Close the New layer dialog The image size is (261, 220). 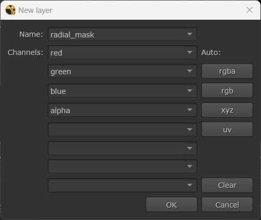click(x=250, y=10)
